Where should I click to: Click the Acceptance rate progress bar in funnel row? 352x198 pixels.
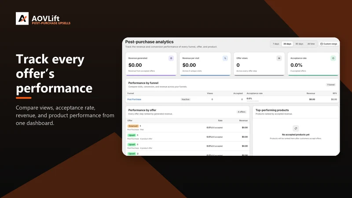pos(253,101)
